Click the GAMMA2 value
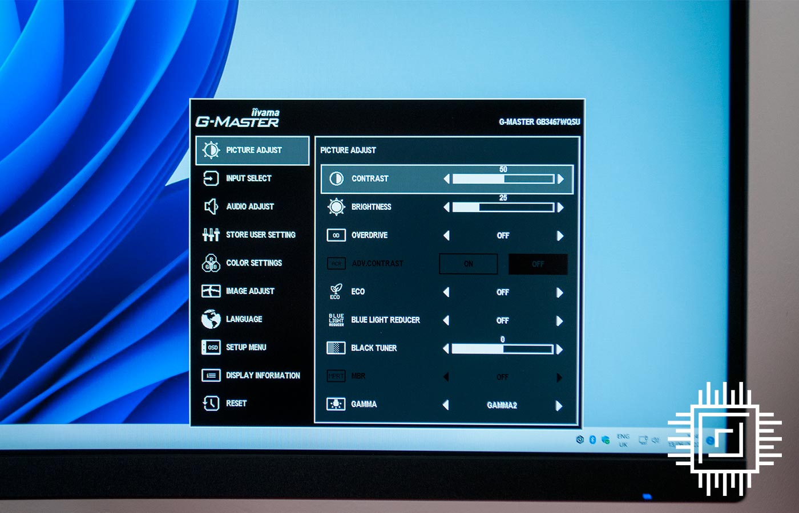 502,405
